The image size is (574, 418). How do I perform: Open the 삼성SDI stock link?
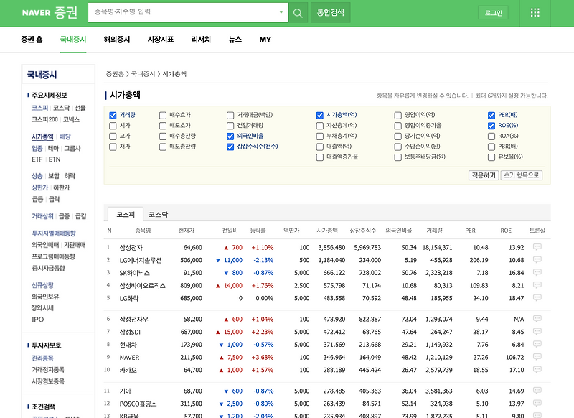click(130, 332)
